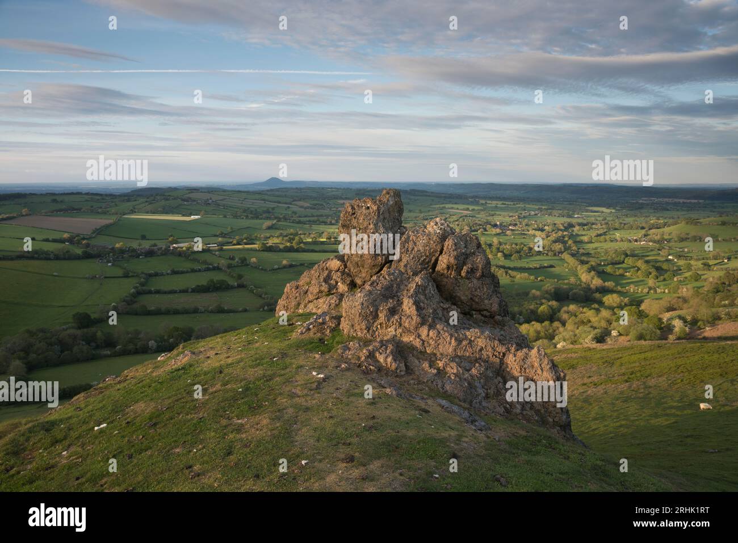Click the alamy logo in the black footer

pos(57,517)
